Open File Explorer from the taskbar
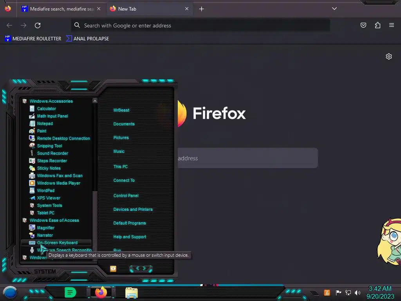This screenshot has height=301, width=401. 132,293
